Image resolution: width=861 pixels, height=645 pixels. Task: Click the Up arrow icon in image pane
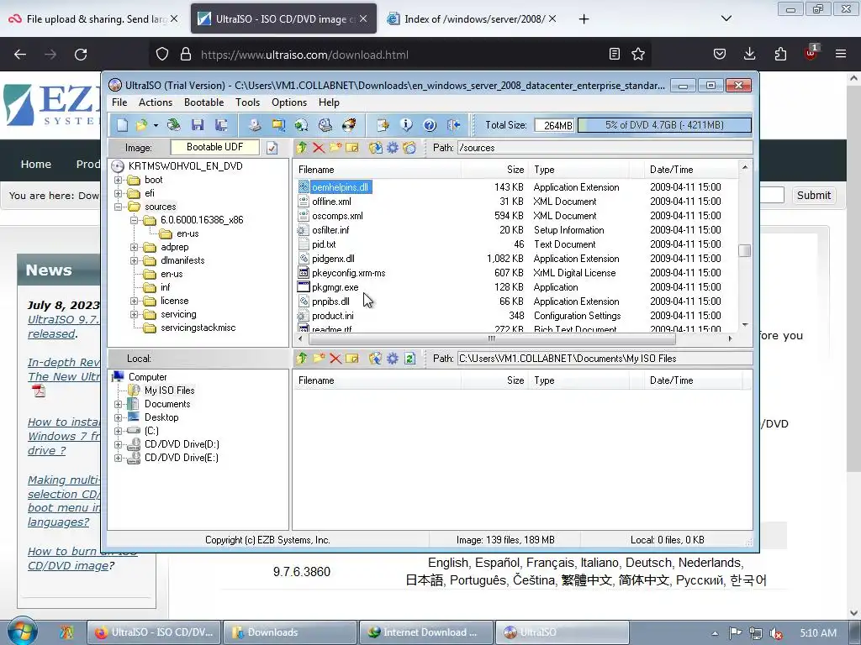(x=302, y=148)
